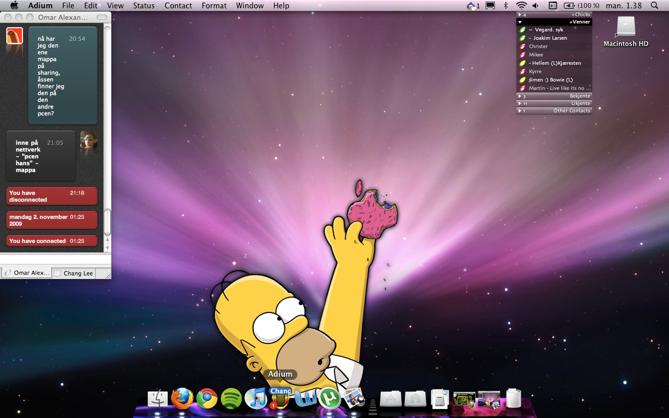Open the Contact menu

click(178, 6)
